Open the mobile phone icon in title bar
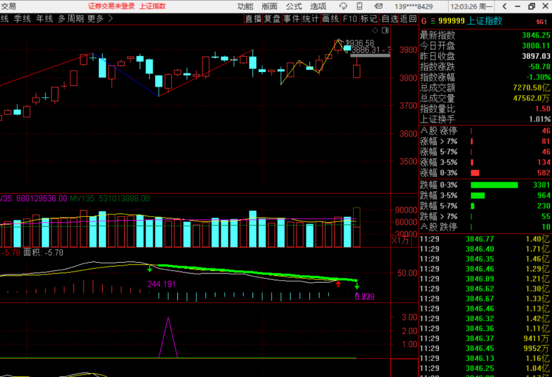 (359, 6)
